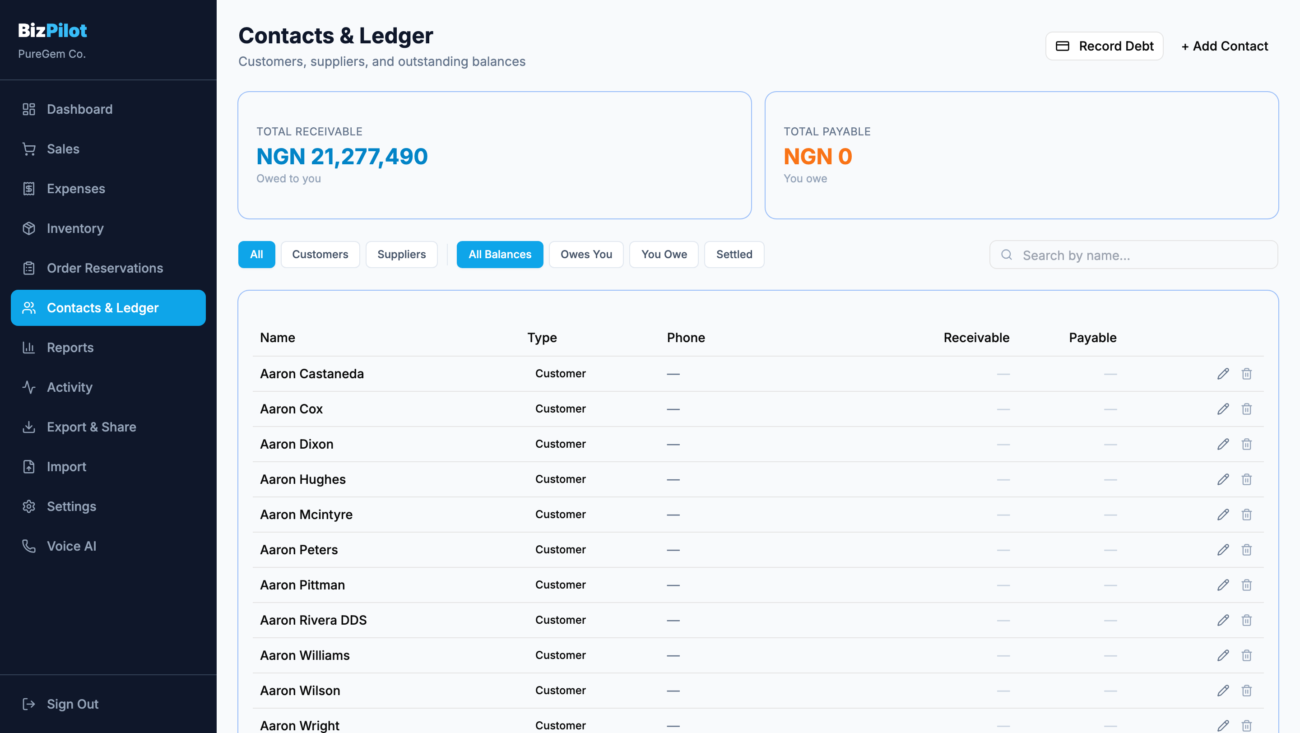
Task: Open Reports page
Action: pyautogui.click(x=108, y=348)
